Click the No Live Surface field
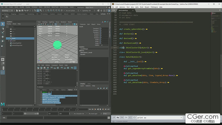The image size is (222, 125). click(71, 11)
